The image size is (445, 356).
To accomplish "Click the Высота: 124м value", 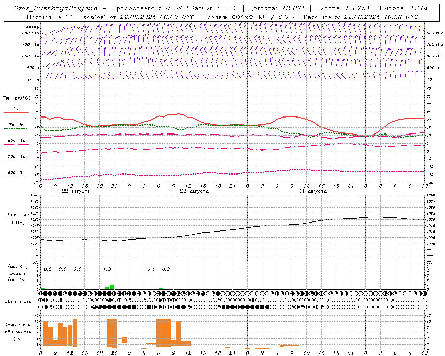I will click(x=403, y=8).
